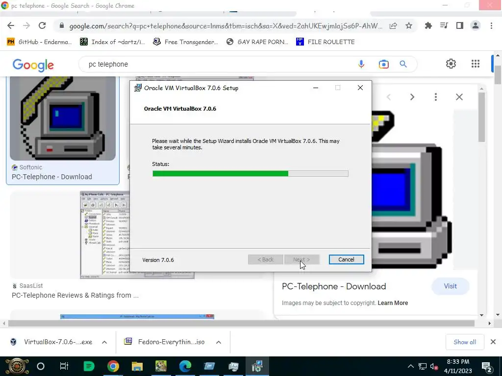The width and height of the screenshot is (502, 376).
Task: Click large PC telephone preview image
Action: (413, 190)
